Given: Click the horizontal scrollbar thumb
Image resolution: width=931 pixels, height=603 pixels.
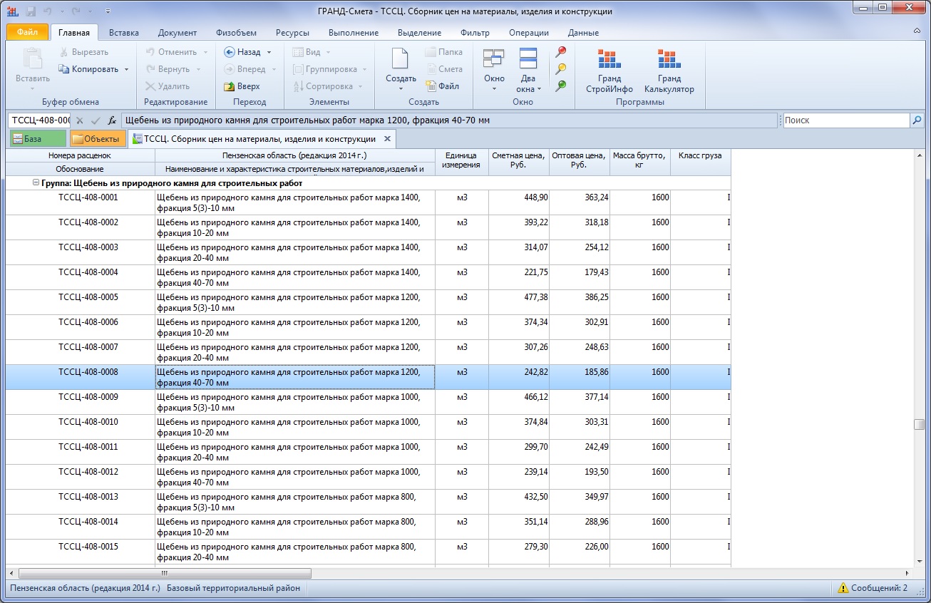Looking at the screenshot, I should tap(165, 573).
